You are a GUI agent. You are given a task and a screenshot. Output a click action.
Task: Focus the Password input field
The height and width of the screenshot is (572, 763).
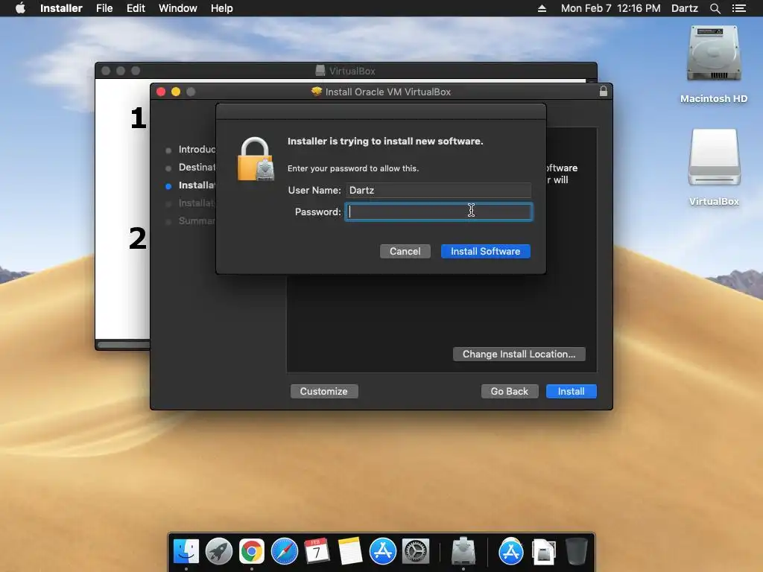click(438, 212)
